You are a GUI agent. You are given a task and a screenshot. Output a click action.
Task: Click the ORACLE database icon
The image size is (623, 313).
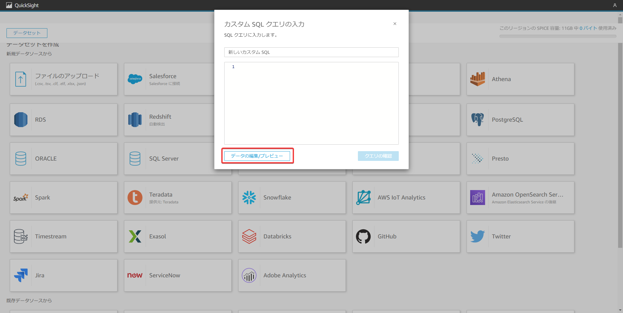point(21,159)
